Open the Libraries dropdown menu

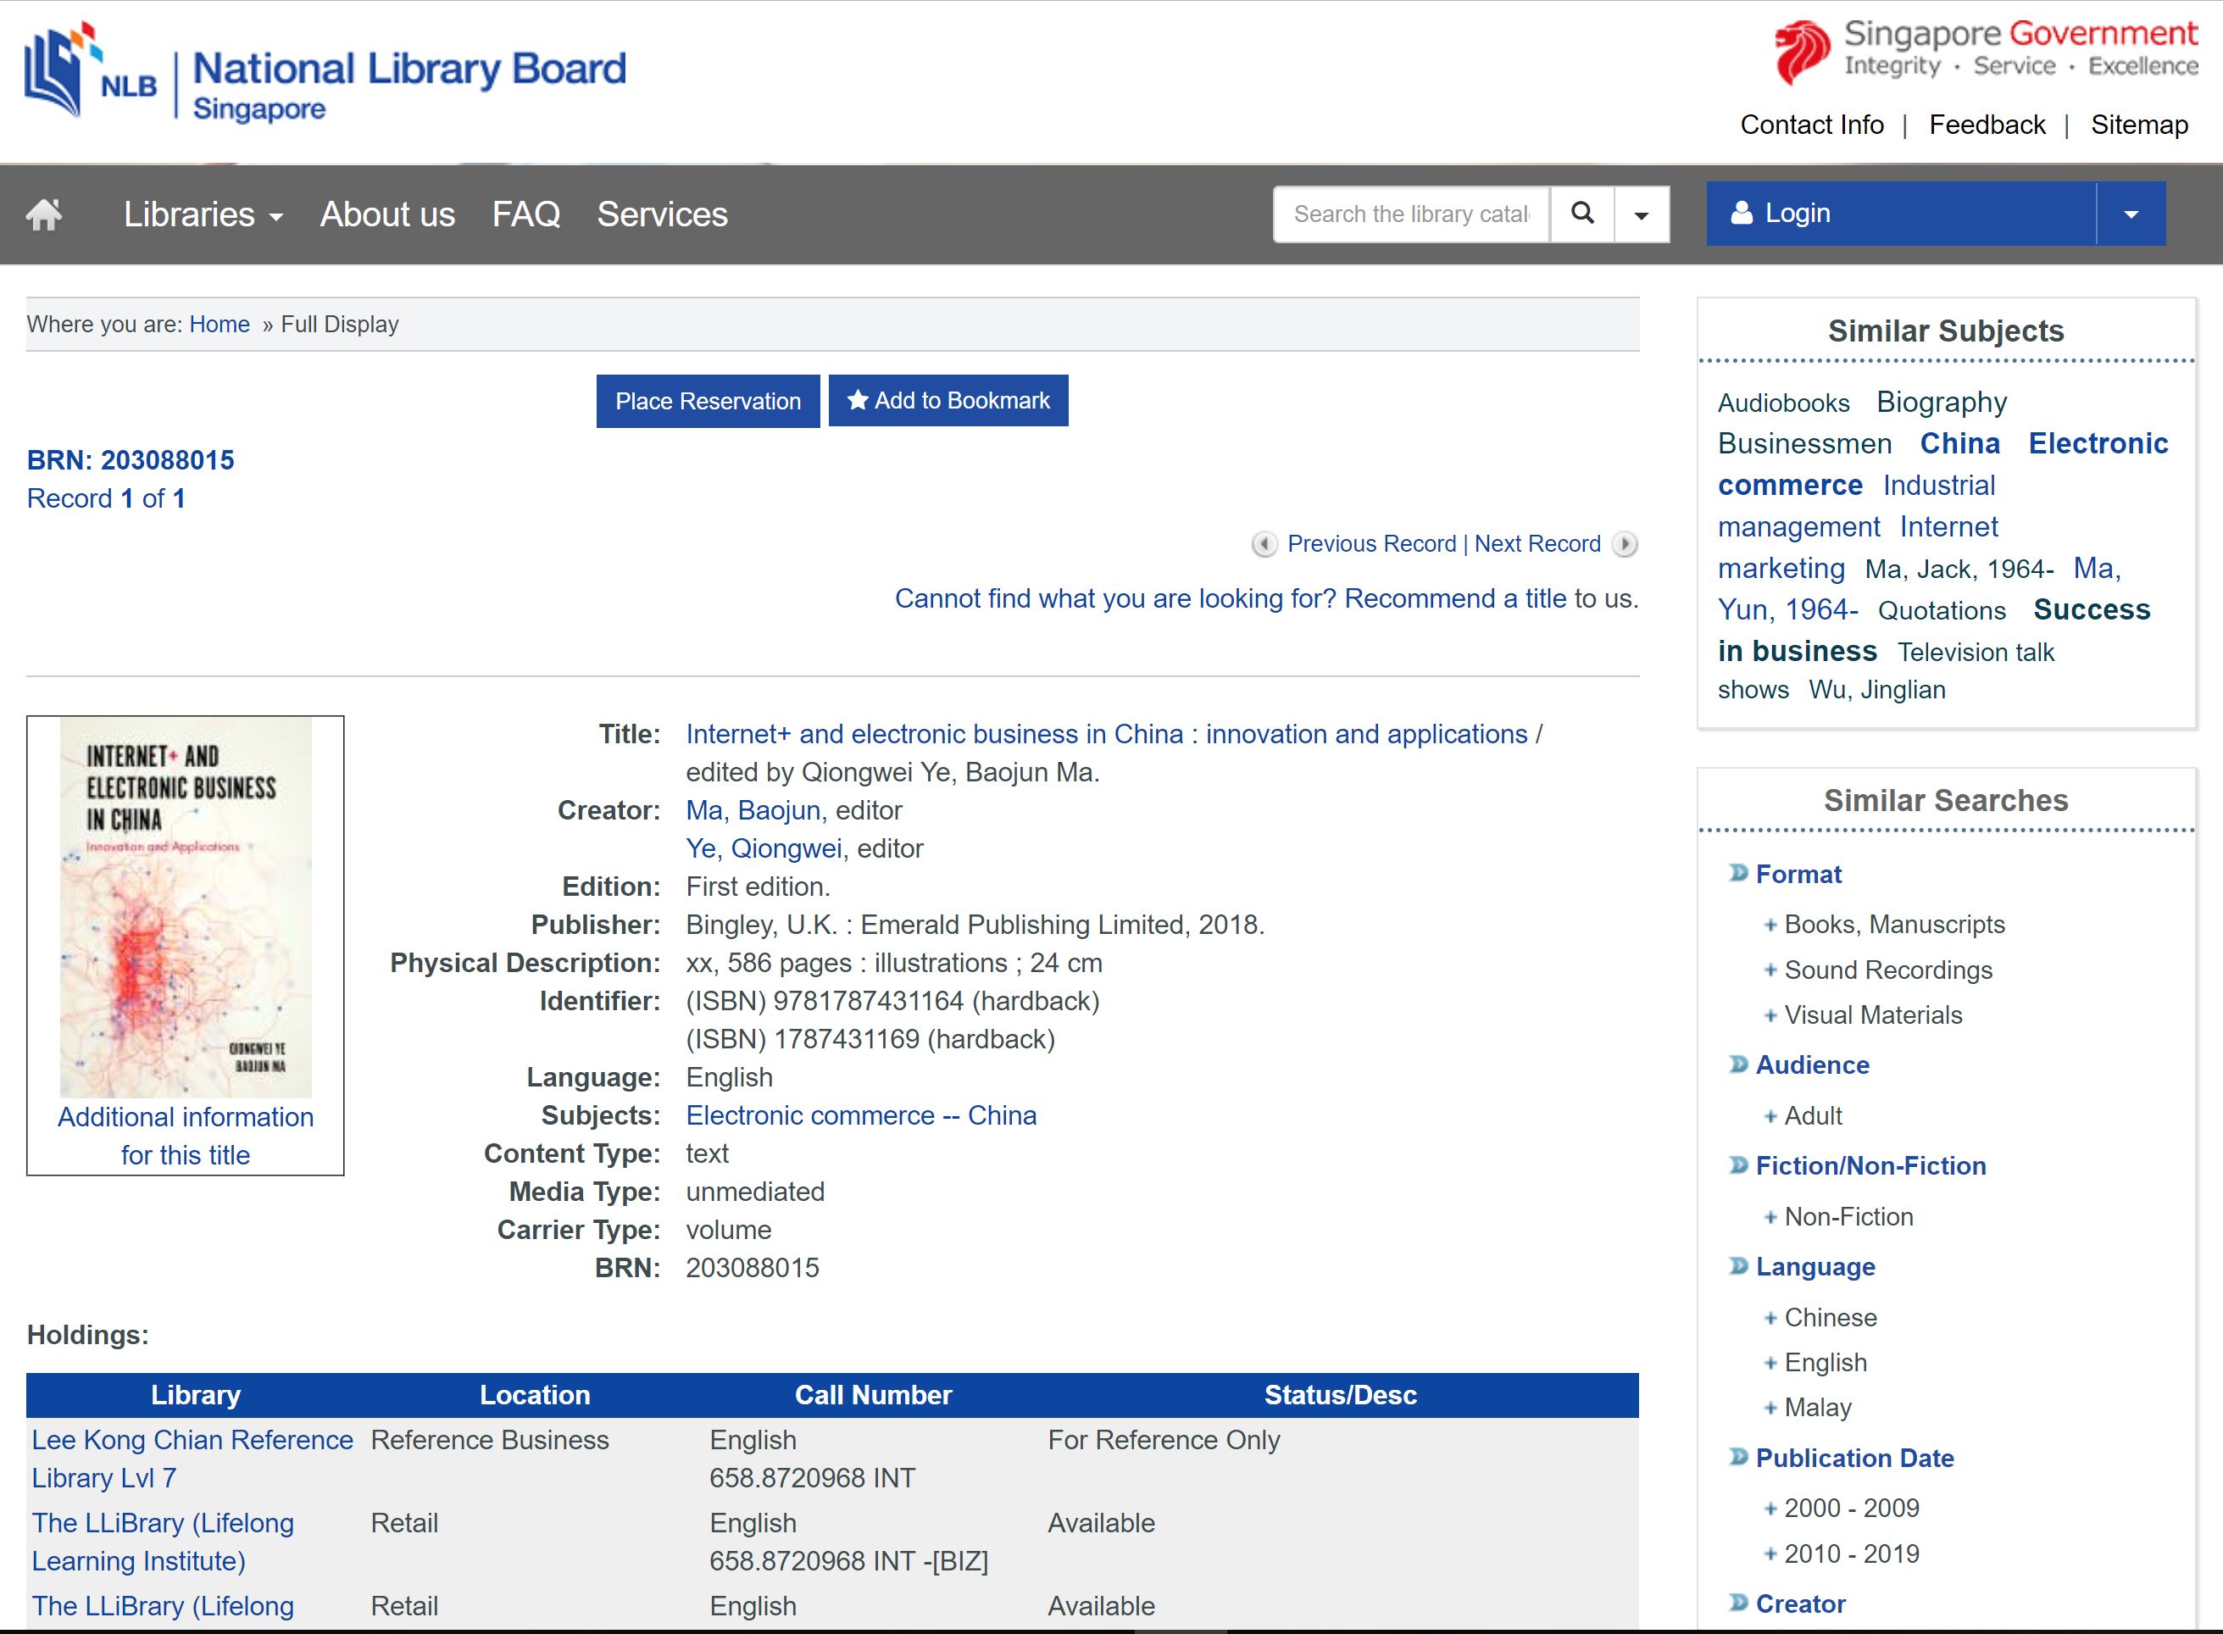[203, 214]
